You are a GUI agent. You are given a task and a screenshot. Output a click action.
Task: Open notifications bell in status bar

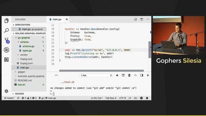click(147, 98)
